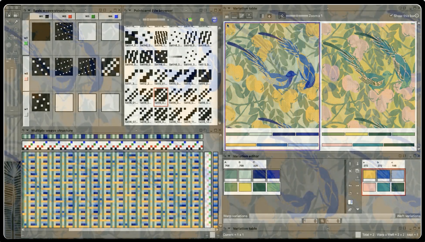Click the Multiple weave structure horizontal scrollbar
The height and width of the screenshot is (242, 425).
pos(120,229)
